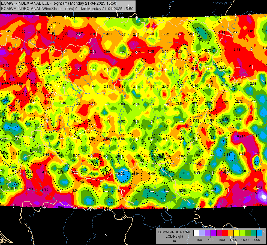
Task: Click the wind shear value 0.467
Action: [x=108, y=34]
